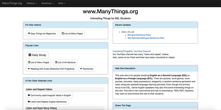Click 'English as a Foreign Language (EFL)' text
221x110 pixels.
tap(134, 78)
